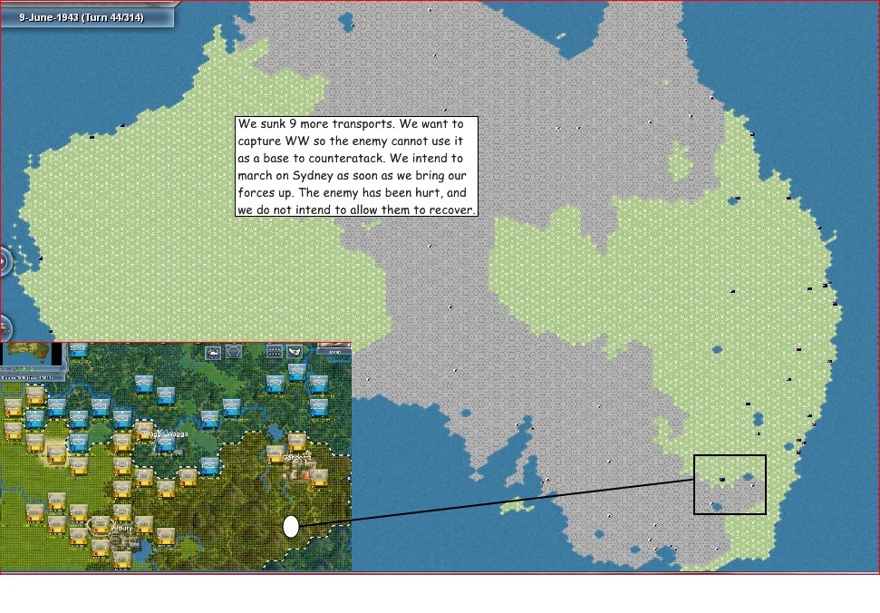
Task: Click the dotted grid icon in inset toolbar
Action: click(274, 352)
